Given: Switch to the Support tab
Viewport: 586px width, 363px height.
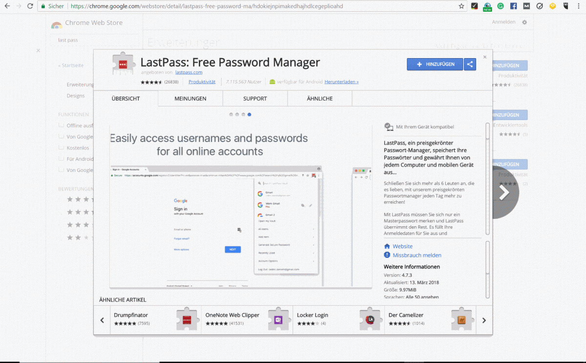Looking at the screenshot, I should [255, 98].
